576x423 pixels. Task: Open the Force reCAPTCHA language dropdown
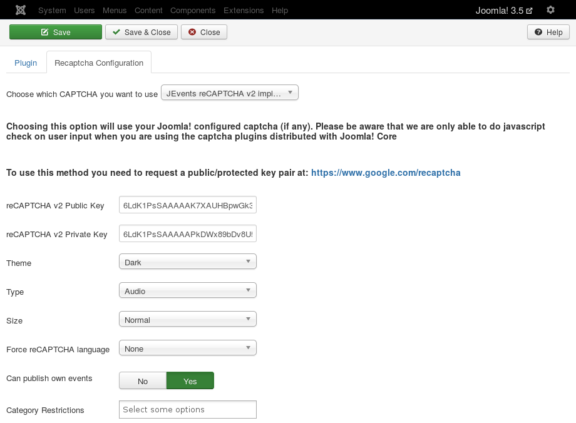pos(188,348)
